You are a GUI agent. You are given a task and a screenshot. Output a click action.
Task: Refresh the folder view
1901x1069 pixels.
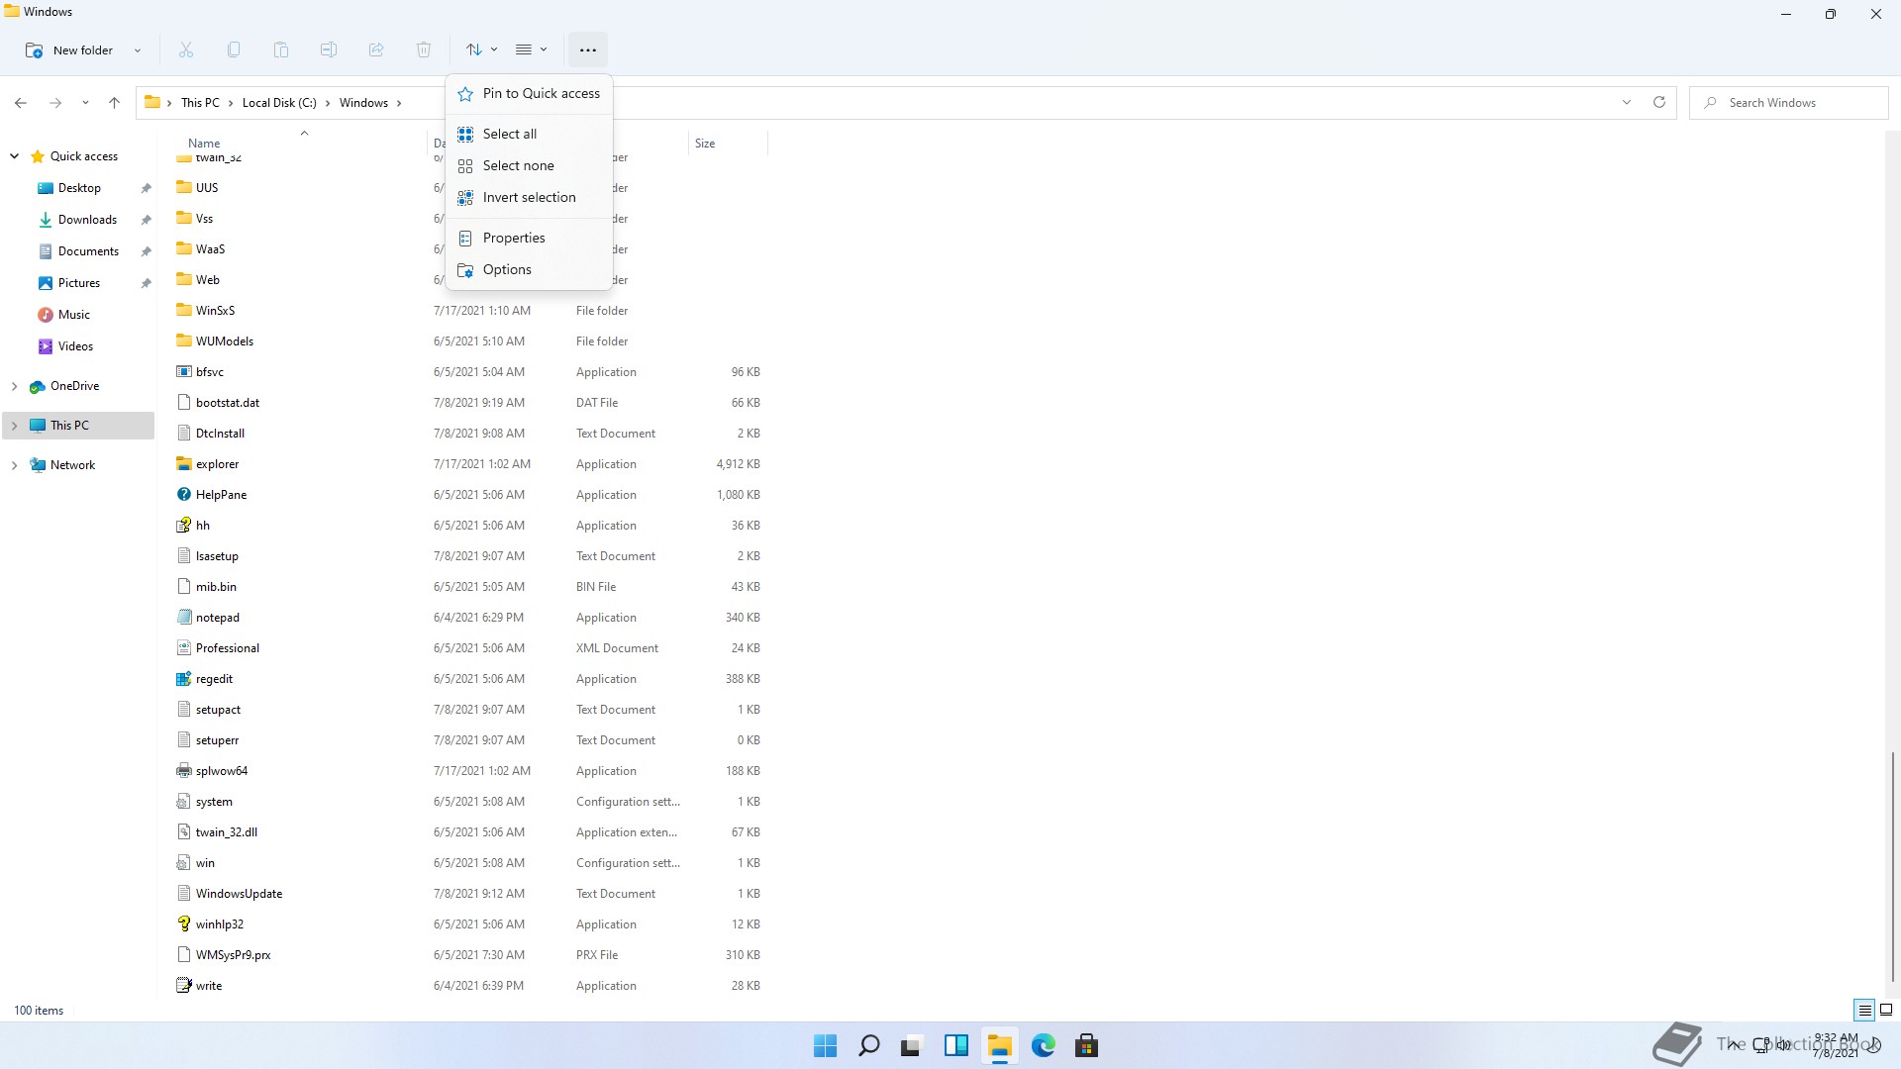coord(1659,102)
